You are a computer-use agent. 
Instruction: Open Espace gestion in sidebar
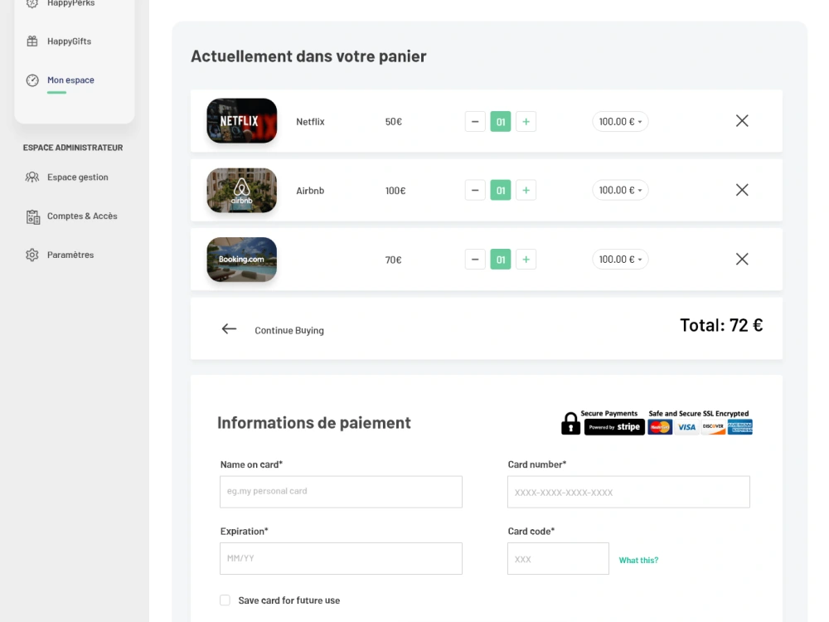tap(77, 177)
